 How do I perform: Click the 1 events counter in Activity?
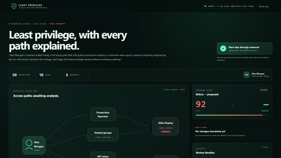point(265,147)
